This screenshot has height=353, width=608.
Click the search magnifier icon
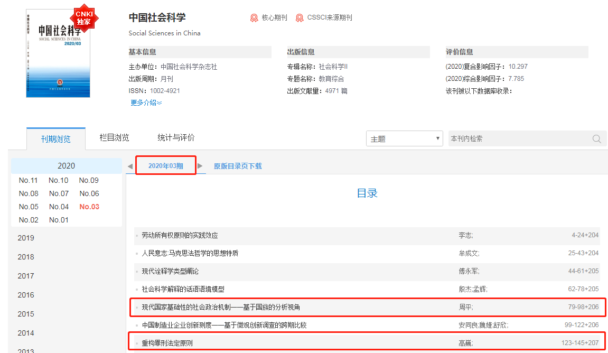(x=596, y=139)
